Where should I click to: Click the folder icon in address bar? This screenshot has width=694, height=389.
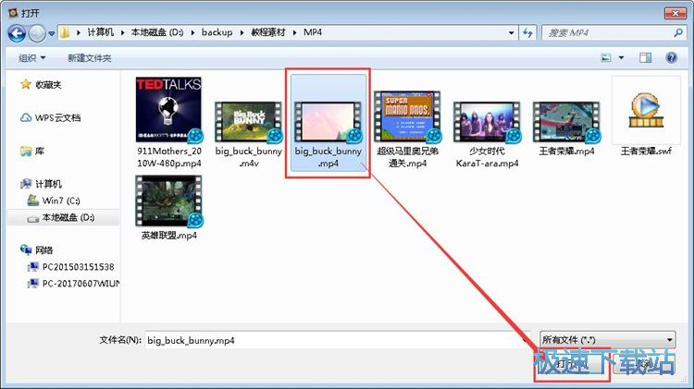pyautogui.click(x=65, y=32)
